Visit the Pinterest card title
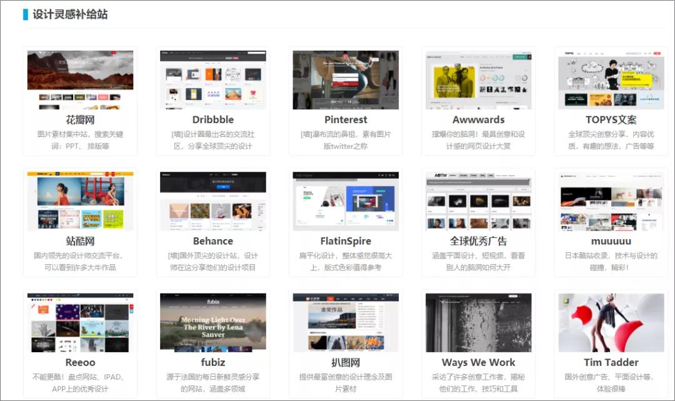Viewport: 675px width, 401px height. 345,119
